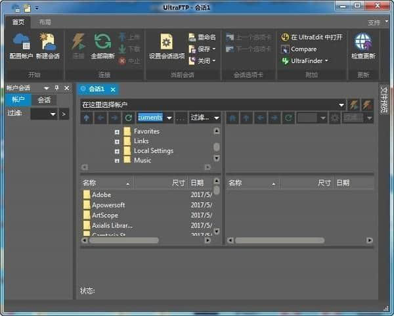Viewport: 394px width, 316px height.
Task: Switch to the 会话 panel tab
Action: tap(44, 100)
